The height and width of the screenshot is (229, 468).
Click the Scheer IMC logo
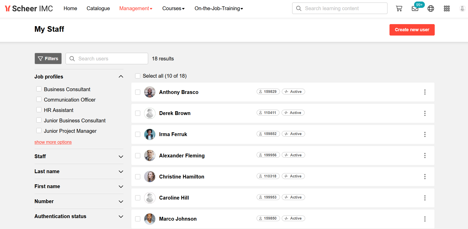click(29, 9)
